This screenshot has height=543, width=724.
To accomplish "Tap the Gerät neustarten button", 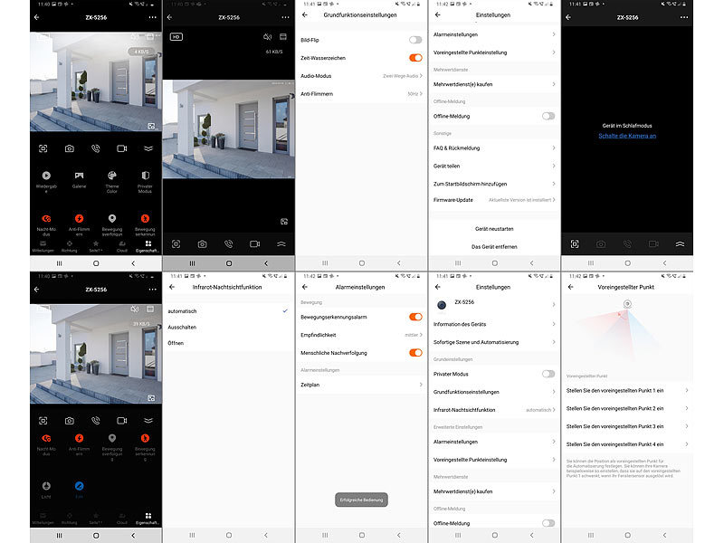I will [x=494, y=229].
